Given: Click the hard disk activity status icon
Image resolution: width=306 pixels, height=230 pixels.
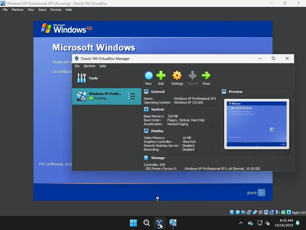Looking at the screenshot, I should [232, 212].
